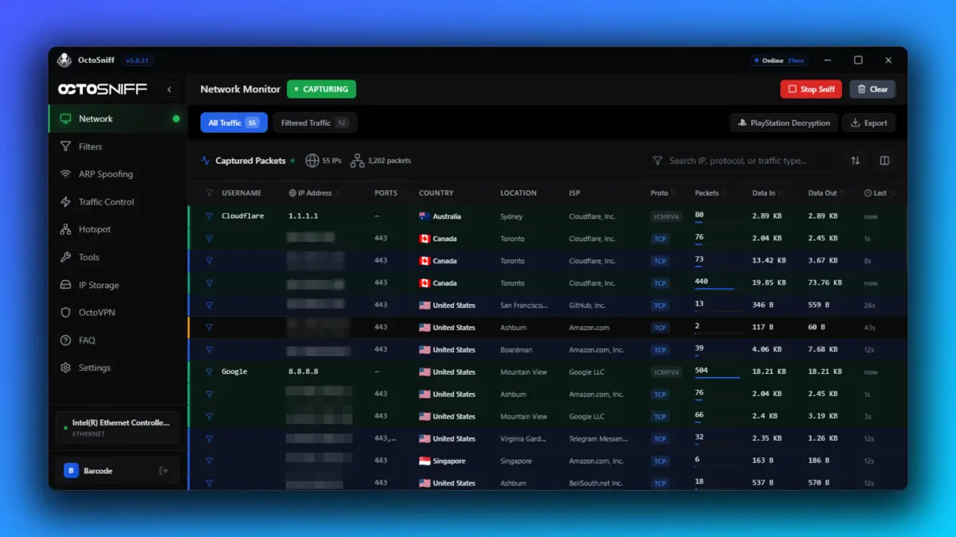Open IP Storage
Image resolution: width=956 pixels, height=537 pixels.
[x=94, y=284]
